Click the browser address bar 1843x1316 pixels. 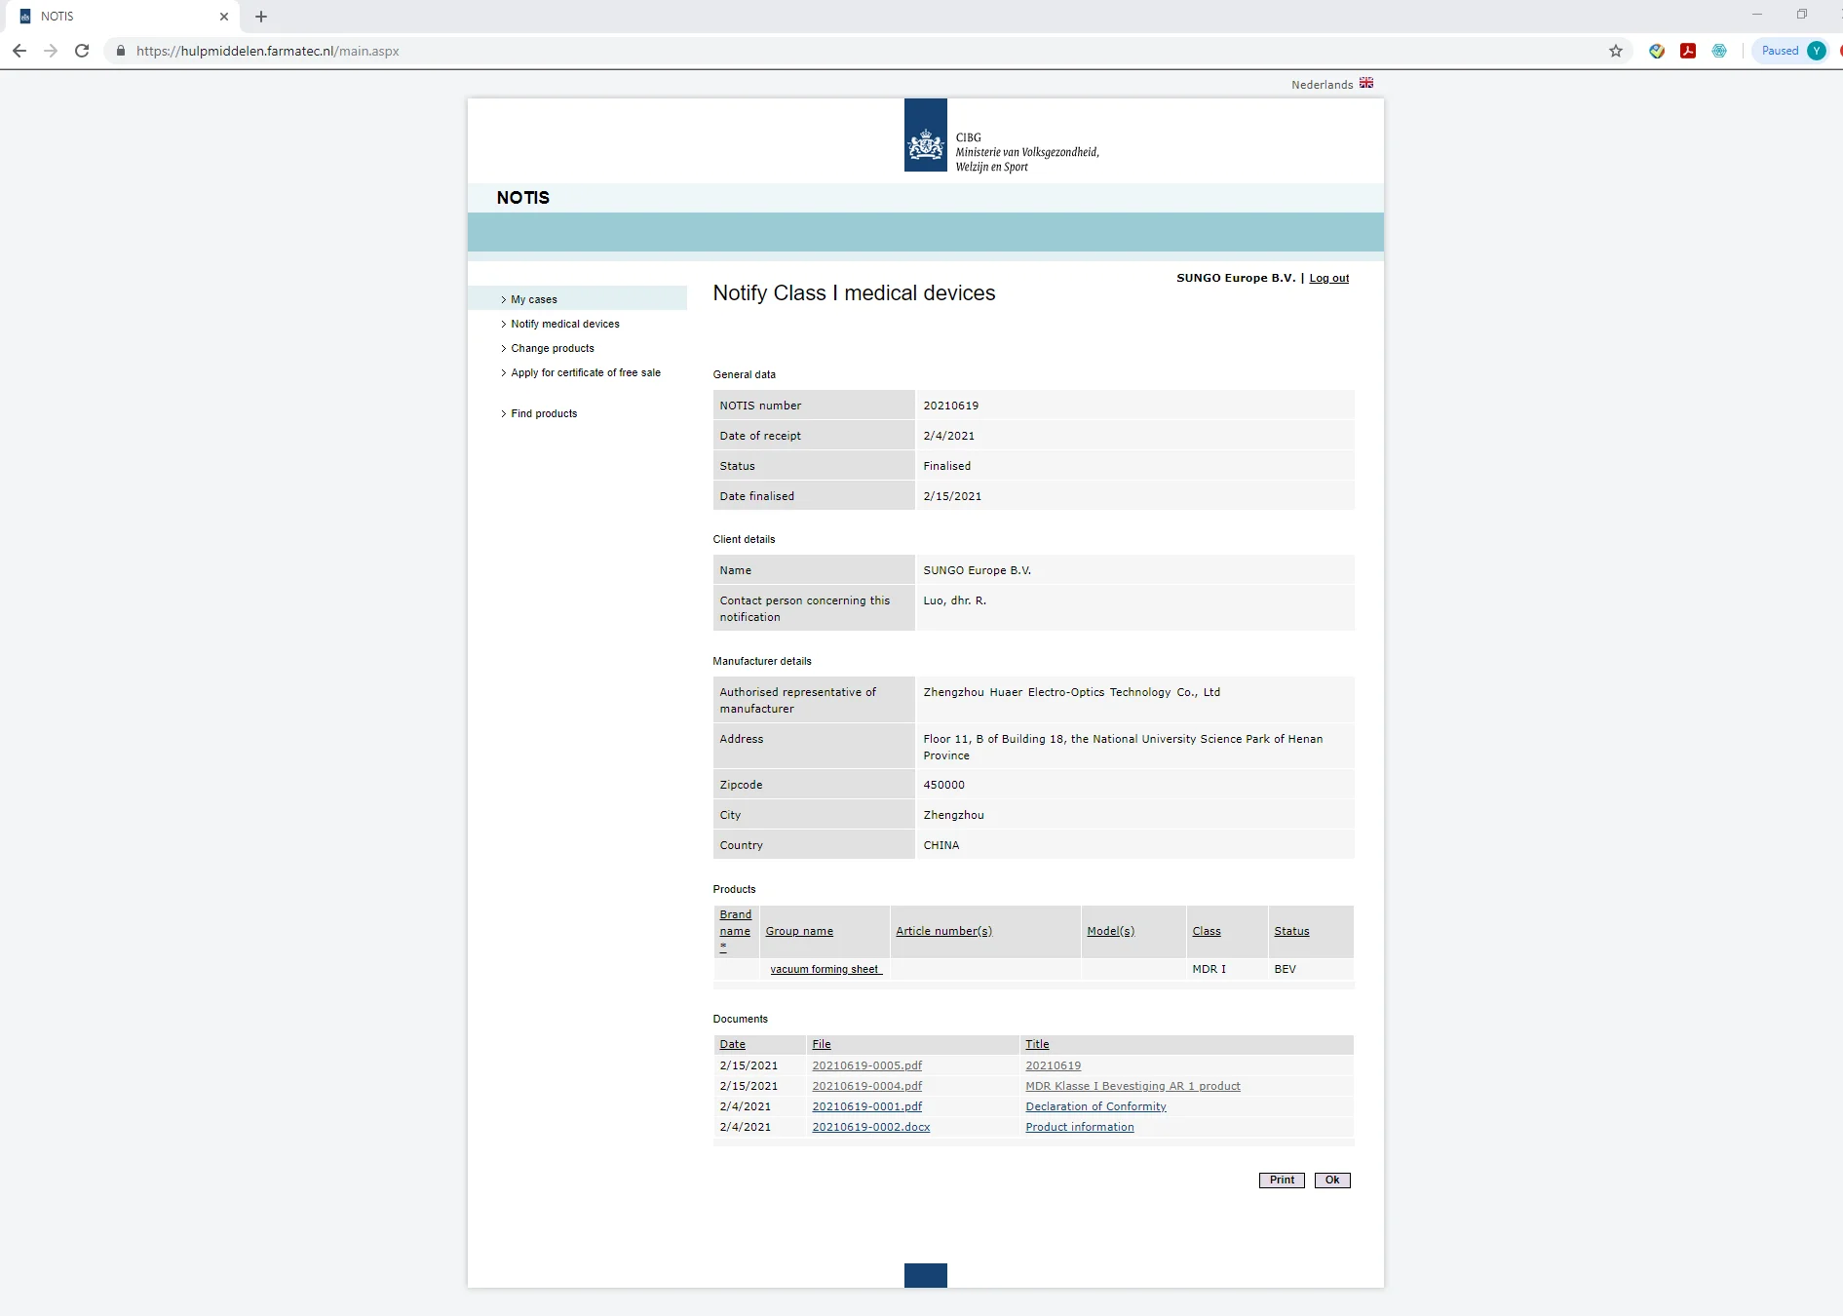780,51
